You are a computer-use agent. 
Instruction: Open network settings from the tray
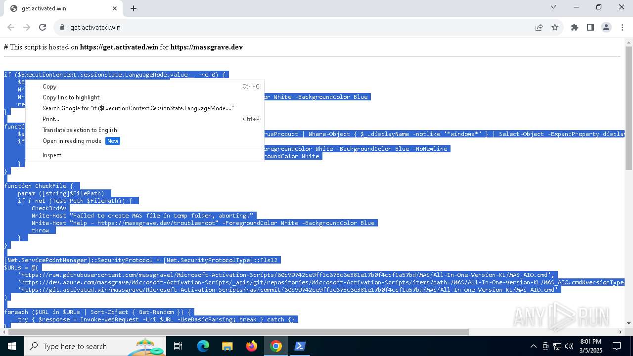[x=557, y=346]
